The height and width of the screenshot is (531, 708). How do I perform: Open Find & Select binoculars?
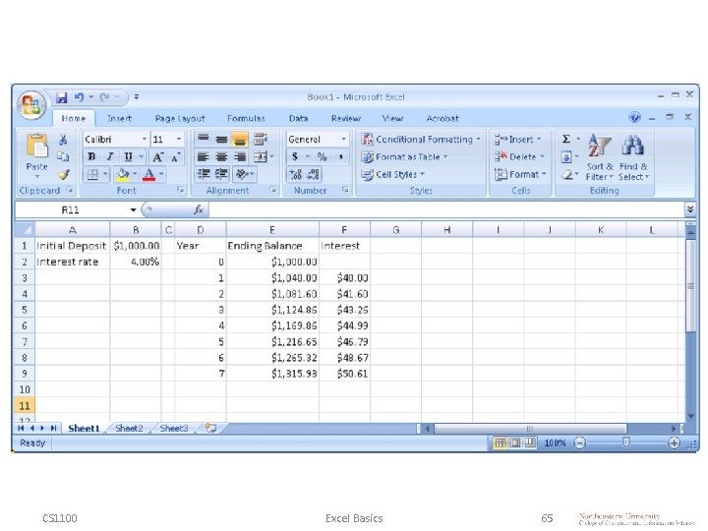[633, 157]
